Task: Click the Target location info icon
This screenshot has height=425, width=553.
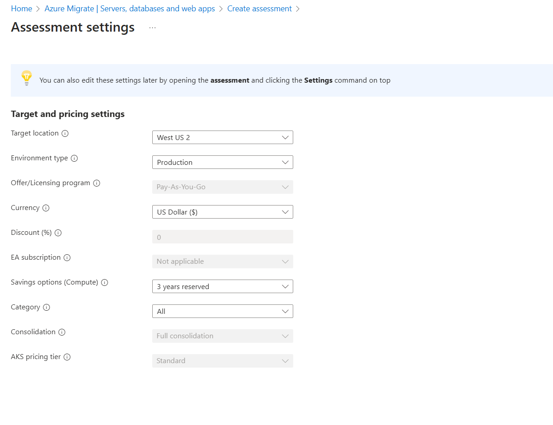Action: [x=65, y=133]
